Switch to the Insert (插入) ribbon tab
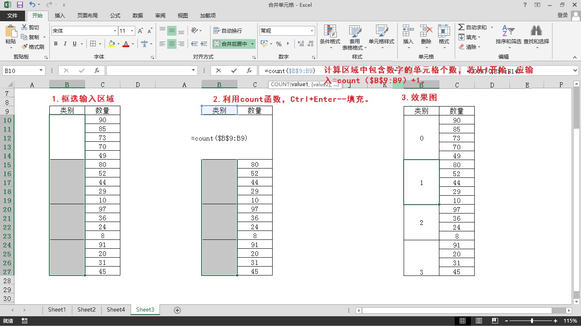Screen dimensions: 581x326 [60, 15]
